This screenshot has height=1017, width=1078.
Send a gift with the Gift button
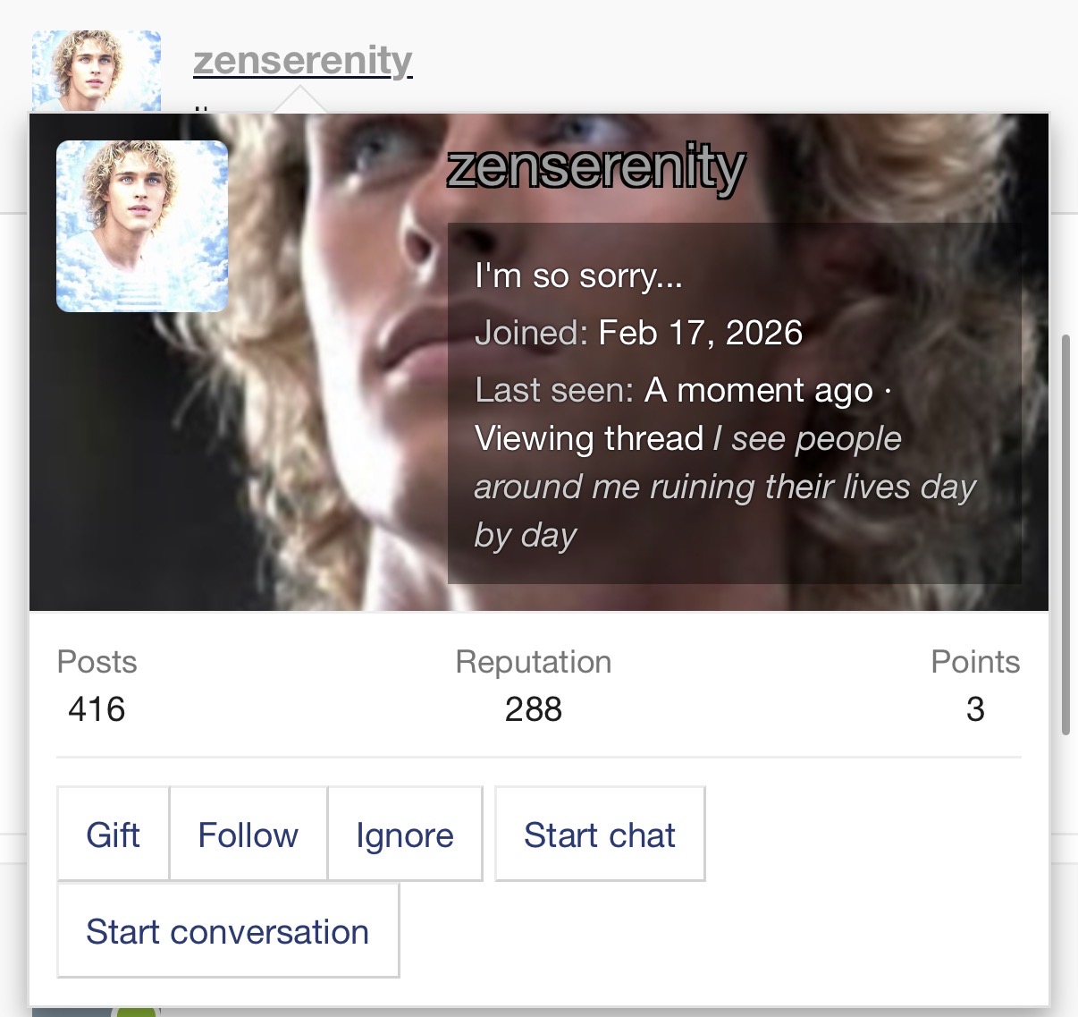(114, 835)
